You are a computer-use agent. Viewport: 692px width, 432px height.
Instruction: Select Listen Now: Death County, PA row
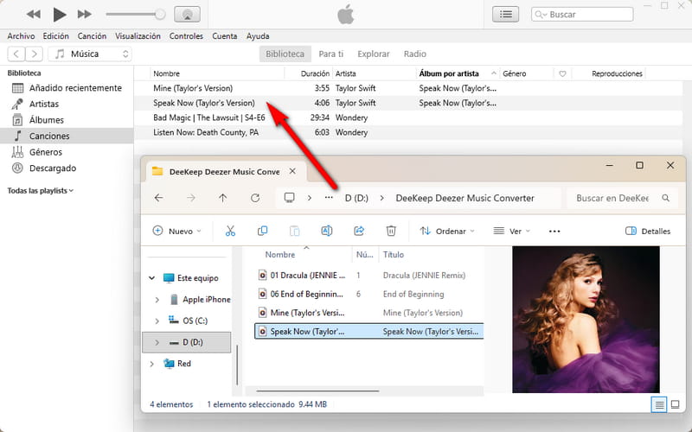coord(408,132)
